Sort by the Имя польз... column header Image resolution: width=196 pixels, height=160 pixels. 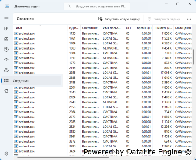[x=112, y=28]
